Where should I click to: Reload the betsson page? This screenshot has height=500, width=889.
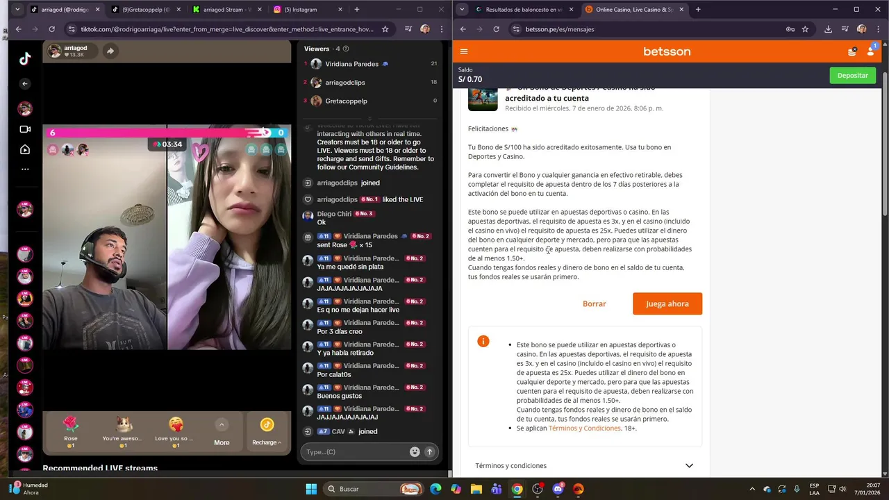496,29
